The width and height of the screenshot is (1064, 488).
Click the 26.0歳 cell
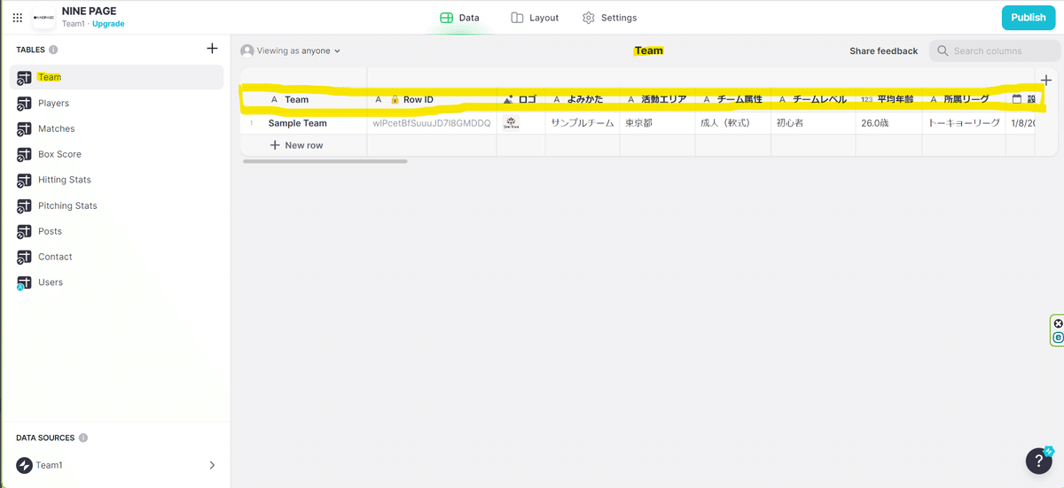click(888, 123)
